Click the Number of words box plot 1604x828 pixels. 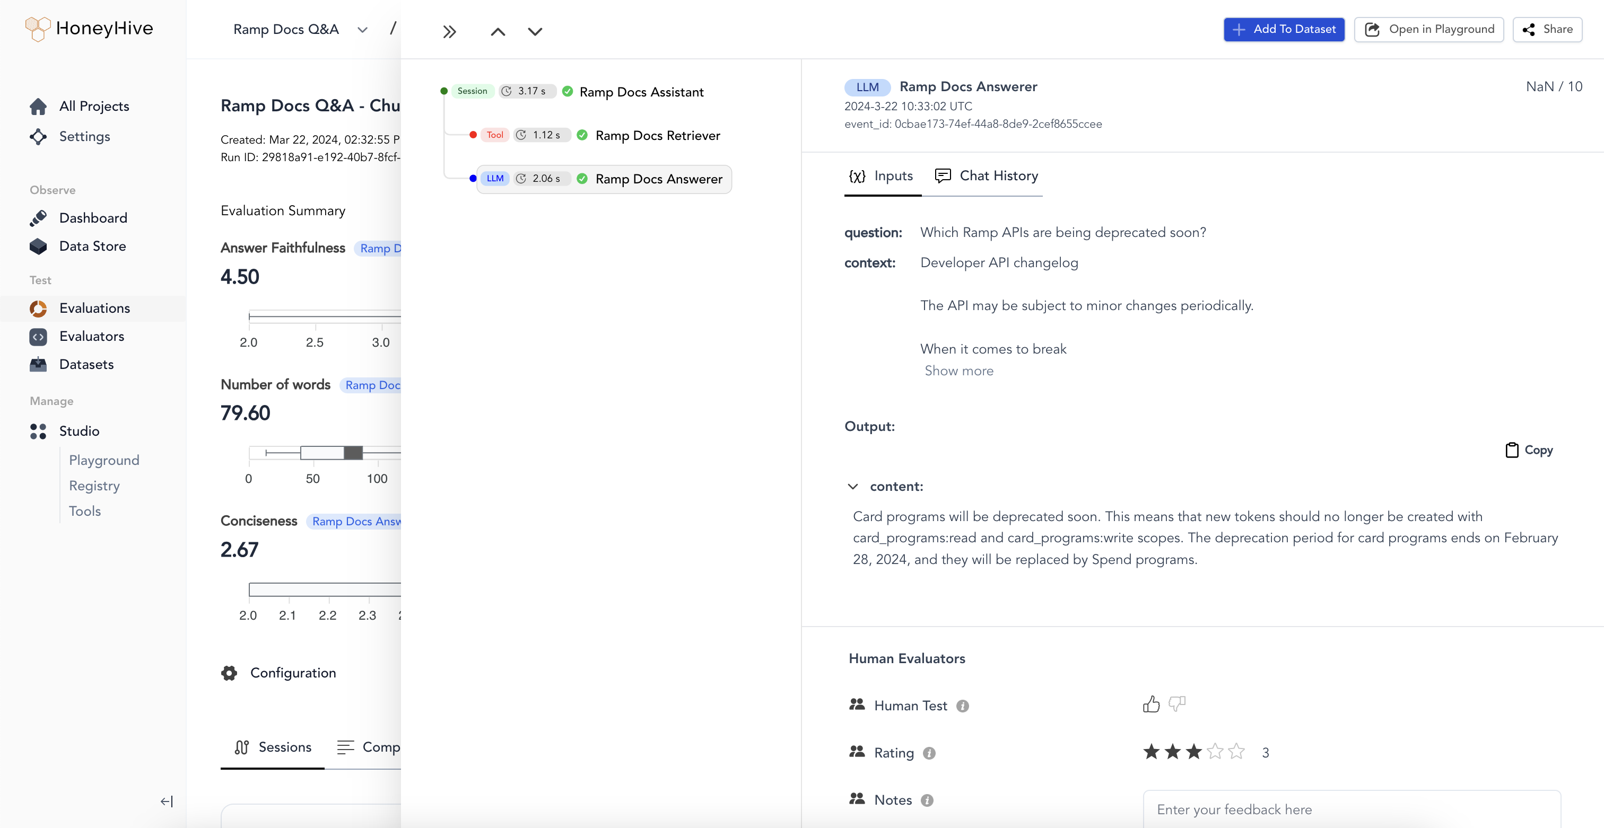(325, 453)
